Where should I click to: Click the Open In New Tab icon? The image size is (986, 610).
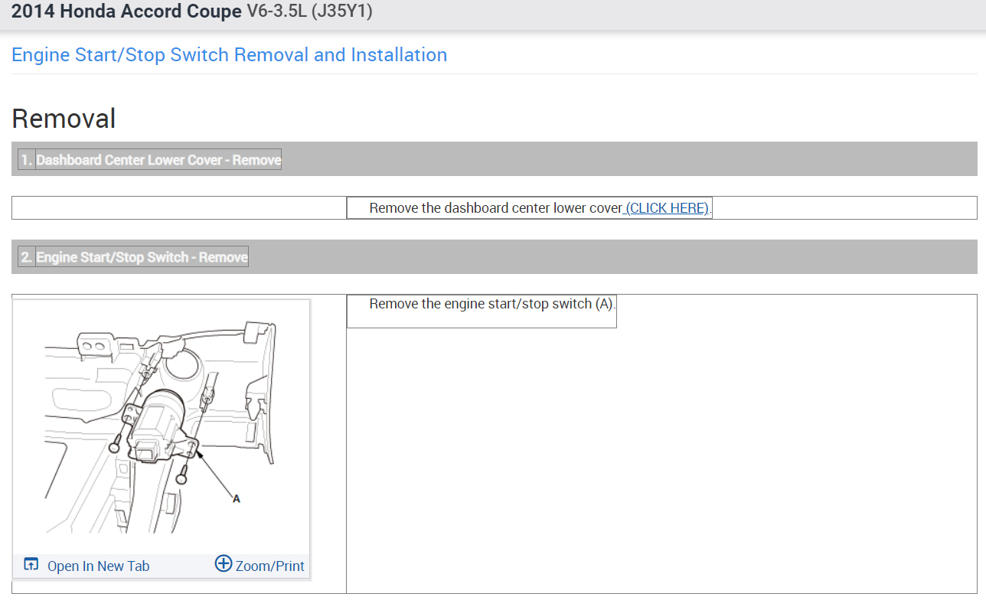31,565
